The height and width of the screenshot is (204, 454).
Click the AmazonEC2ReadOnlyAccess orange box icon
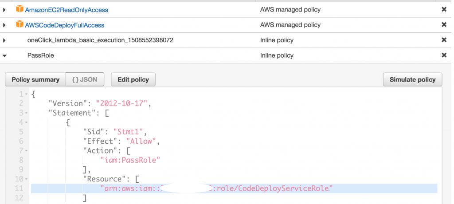click(x=20, y=9)
